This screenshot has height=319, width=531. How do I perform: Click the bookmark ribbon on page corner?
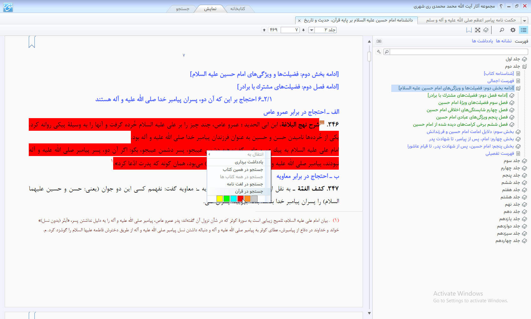coord(32,42)
